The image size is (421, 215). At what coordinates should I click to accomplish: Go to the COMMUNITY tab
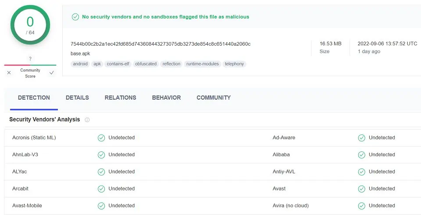click(x=214, y=97)
